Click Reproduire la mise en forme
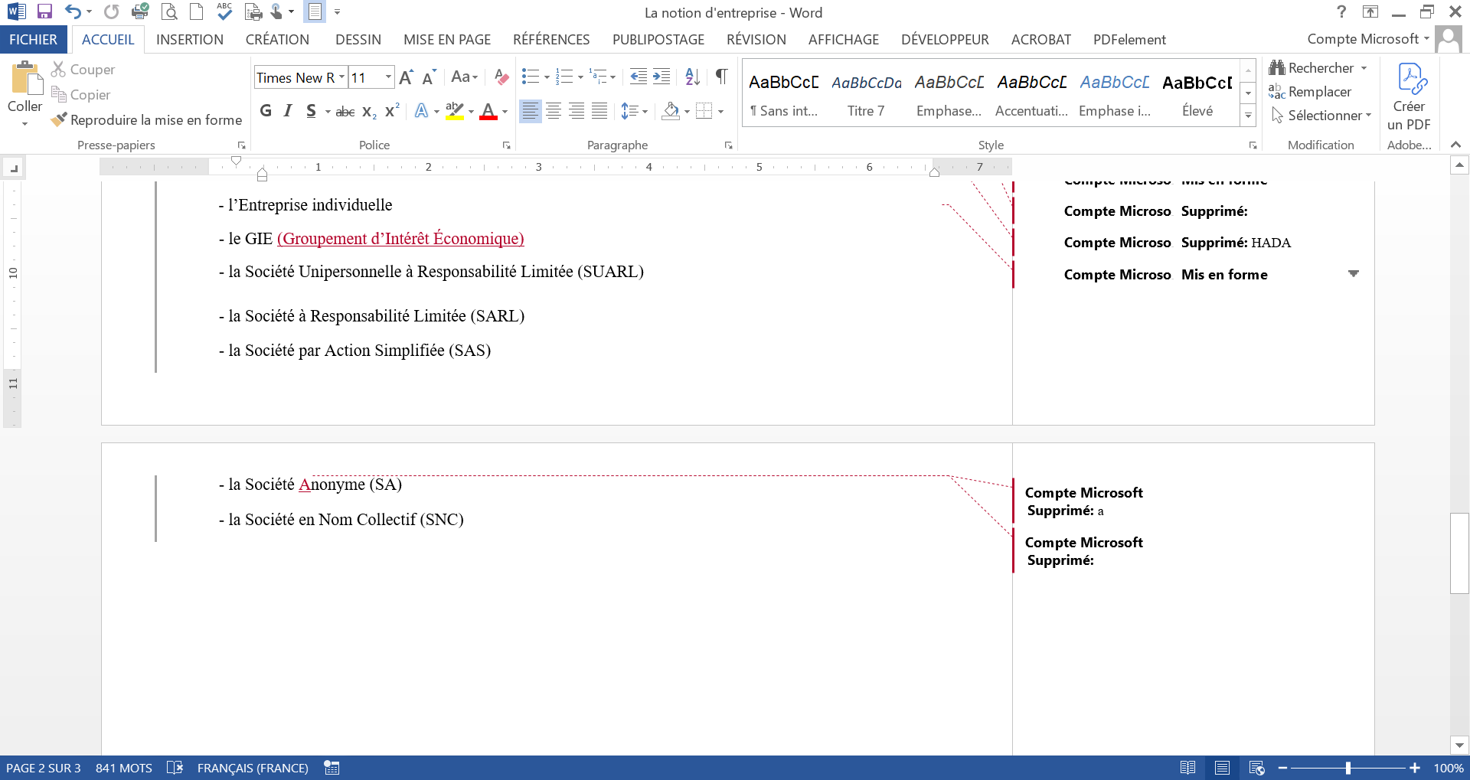The height and width of the screenshot is (780, 1470). coord(146,120)
